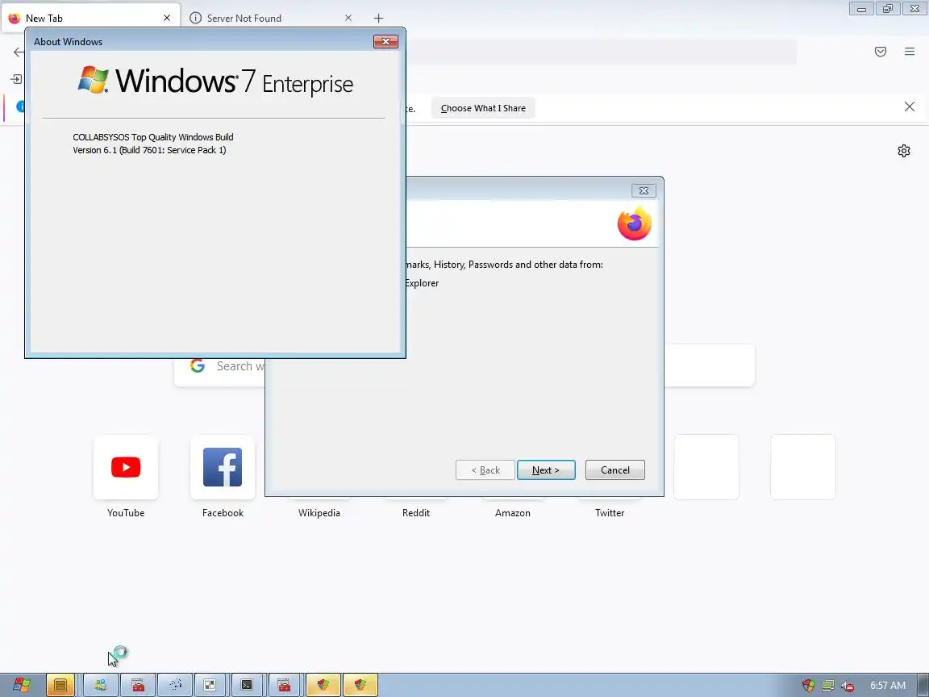
Task: Switch to the New Tab tab
Action: coord(89,18)
